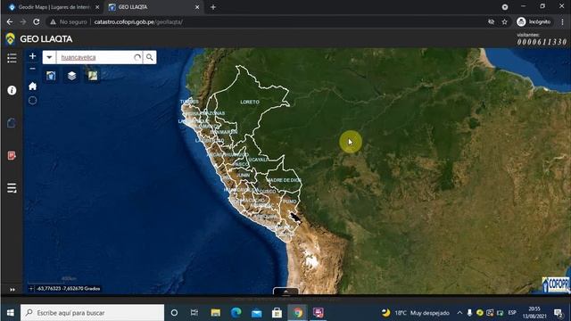Go forward in browser history
The image size is (571, 321).
(23, 21)
